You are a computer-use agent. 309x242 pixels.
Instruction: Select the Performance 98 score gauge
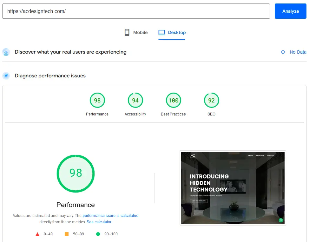[x=97, y=101]
